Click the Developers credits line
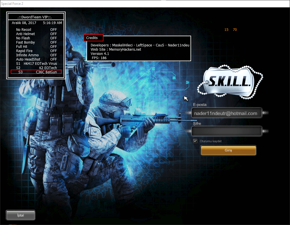290x225 pixels. coord(140,45)
